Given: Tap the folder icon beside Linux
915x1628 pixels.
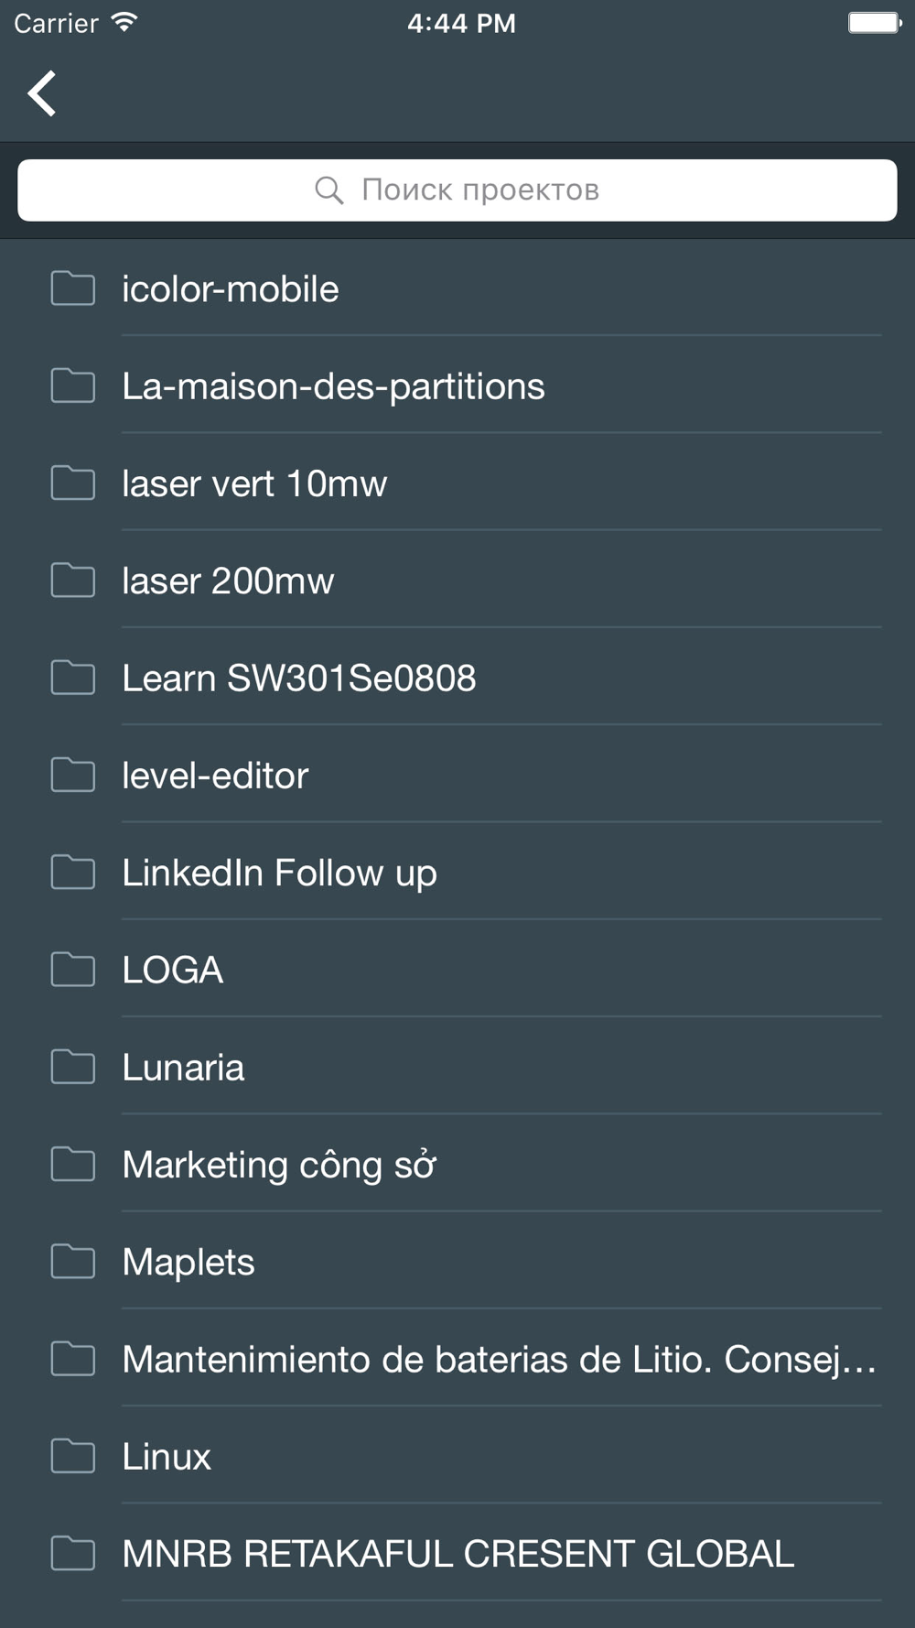Looking at the screenshot, I should click(73, 1456).
